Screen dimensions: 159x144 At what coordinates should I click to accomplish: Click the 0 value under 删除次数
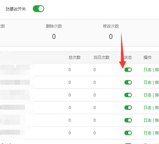point(54,37)
